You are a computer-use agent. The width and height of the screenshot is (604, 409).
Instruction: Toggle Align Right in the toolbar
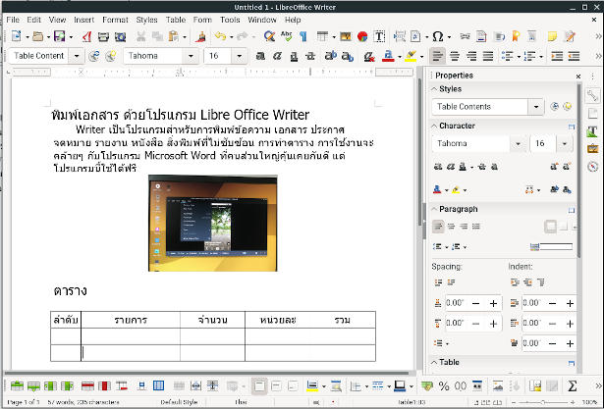point(471,56)
